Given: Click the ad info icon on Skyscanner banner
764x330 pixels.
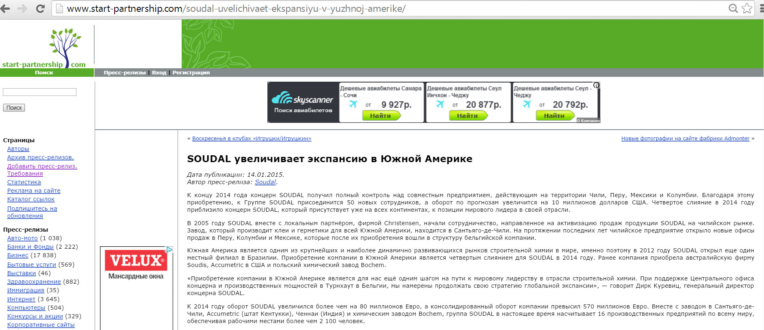Looking at the screenshot, I should [x=596, y=85].
